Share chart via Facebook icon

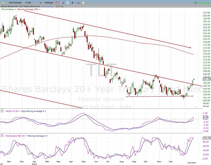tap(73, 3)
